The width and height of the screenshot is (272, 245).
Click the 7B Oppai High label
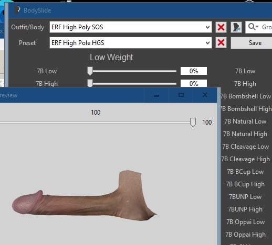[245, 235]
